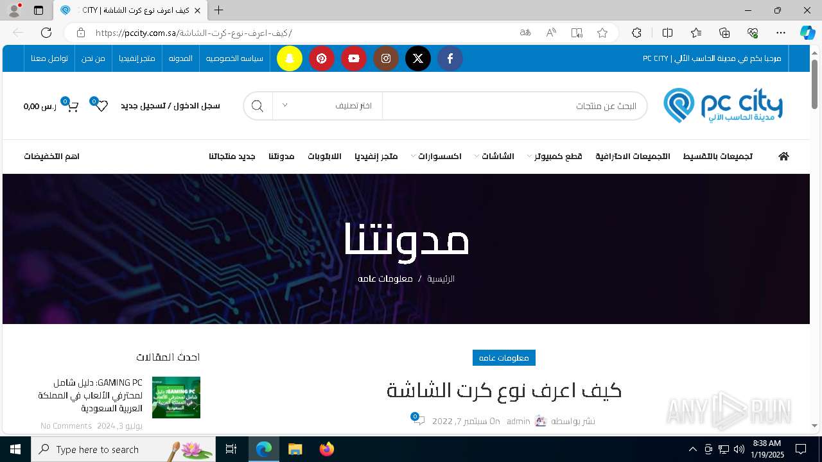Image resolution: width=822 pixels, height=462 pixels.
Task: Open Browser essentials icon
Action: coord(753,33)
